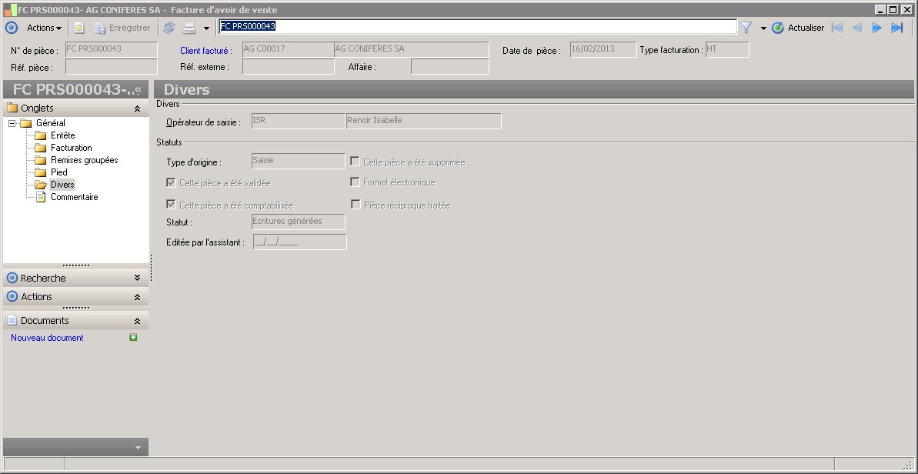The height and width of the screenshot is (474, 918).
Task: Click the Renoir Isabelle name field
Action: [x=424, y=121]
